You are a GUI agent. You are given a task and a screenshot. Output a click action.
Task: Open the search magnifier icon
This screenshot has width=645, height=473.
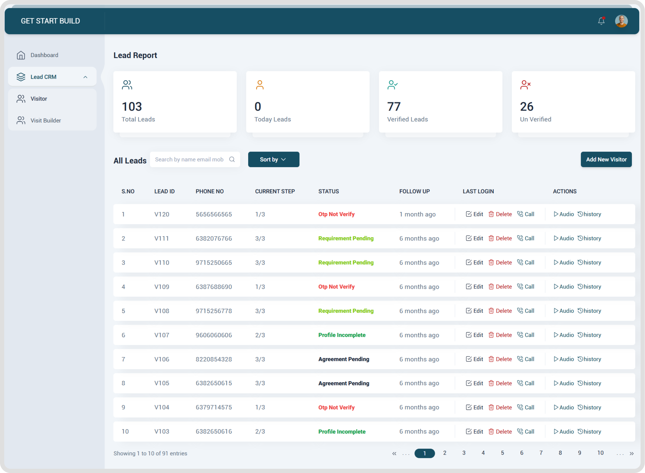(232, 159)
